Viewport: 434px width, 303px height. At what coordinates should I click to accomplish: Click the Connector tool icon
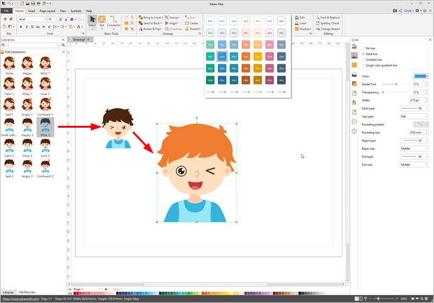pyautogui.click(x=113, y=22)
